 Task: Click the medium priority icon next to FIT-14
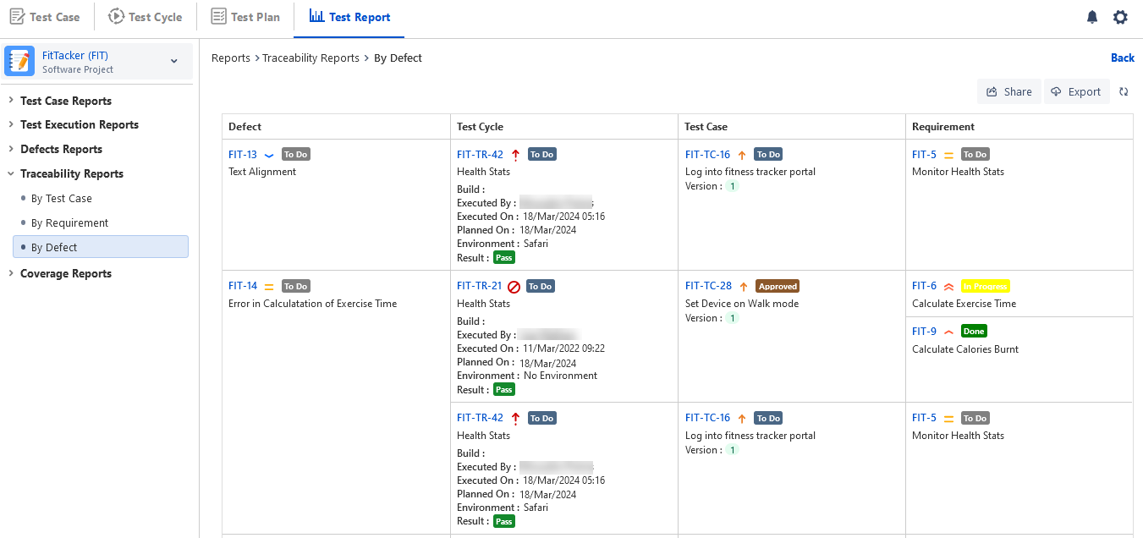coord(269,287)
